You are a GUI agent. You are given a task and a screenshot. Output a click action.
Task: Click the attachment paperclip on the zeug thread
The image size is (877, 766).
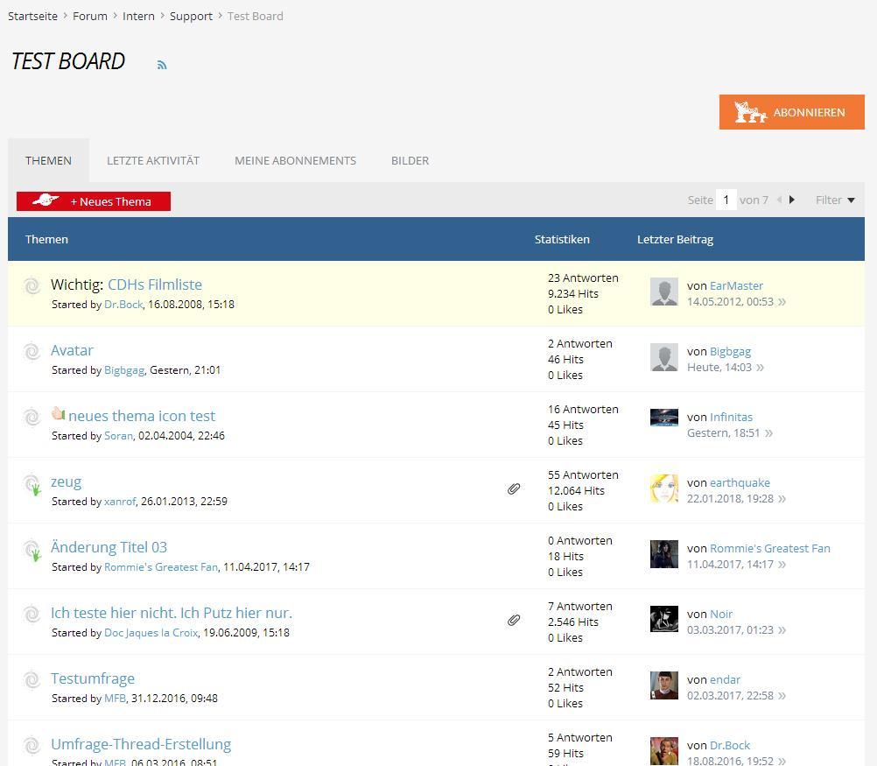pos(514,489)
